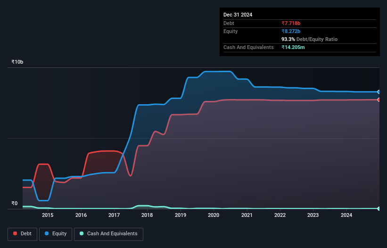
Task: Click the teal Cash endpoint marker
Action: point(379,208)
